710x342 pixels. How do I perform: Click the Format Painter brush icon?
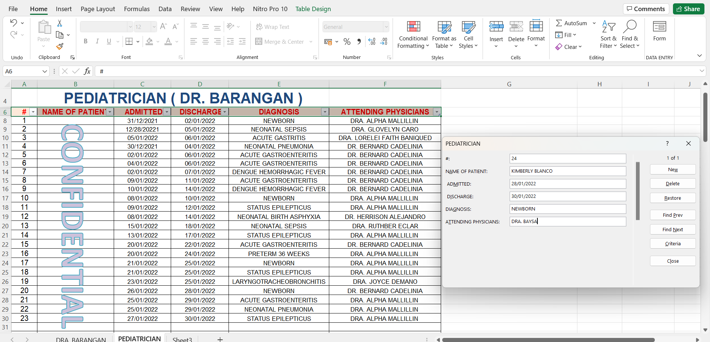click(x=60, y=46)
